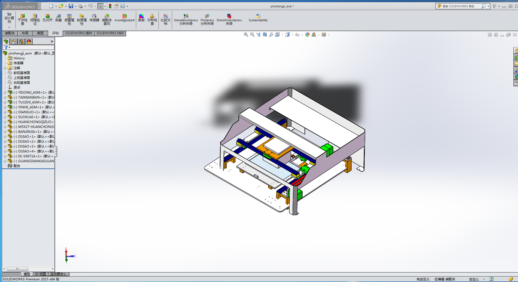Open Mass Properties (质量属性)
518x282 pixels.
(x=69, y=20)
